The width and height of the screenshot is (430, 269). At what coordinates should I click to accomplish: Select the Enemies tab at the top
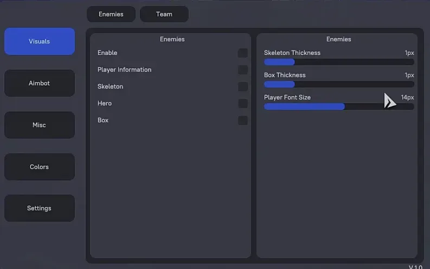[111, 14]
